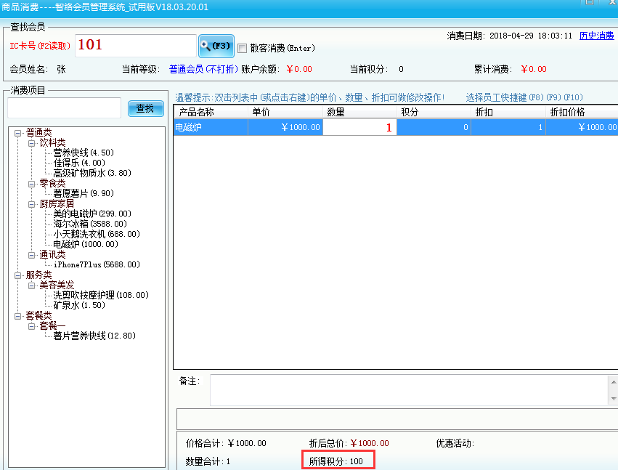Select 小天鹅洗衣机 (688.00) item
The height and width of the screenshot is (470, 618).
coord(97,234)
